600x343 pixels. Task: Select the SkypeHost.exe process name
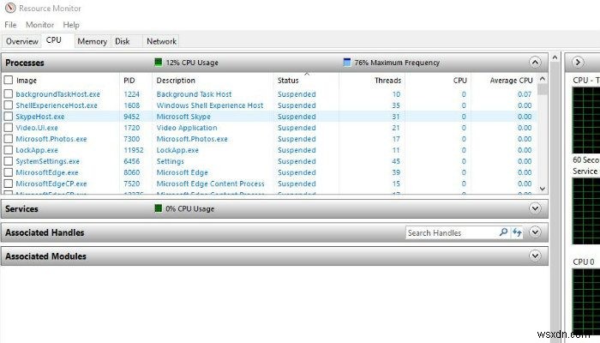click(40, 117)
